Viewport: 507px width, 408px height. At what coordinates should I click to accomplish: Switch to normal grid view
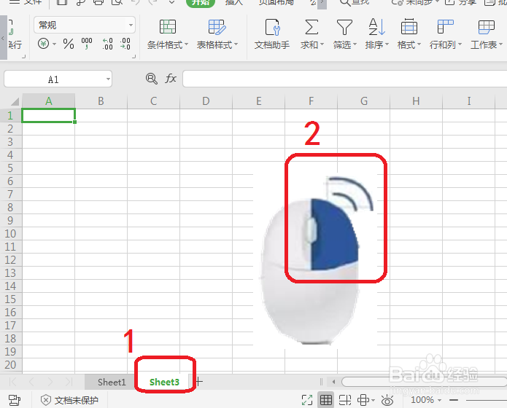[325, 400]
